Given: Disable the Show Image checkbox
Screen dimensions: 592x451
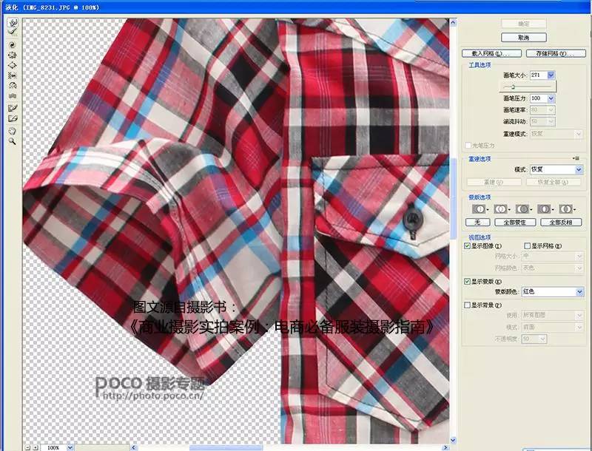Looking at the screenshot, I should point(467,245).
